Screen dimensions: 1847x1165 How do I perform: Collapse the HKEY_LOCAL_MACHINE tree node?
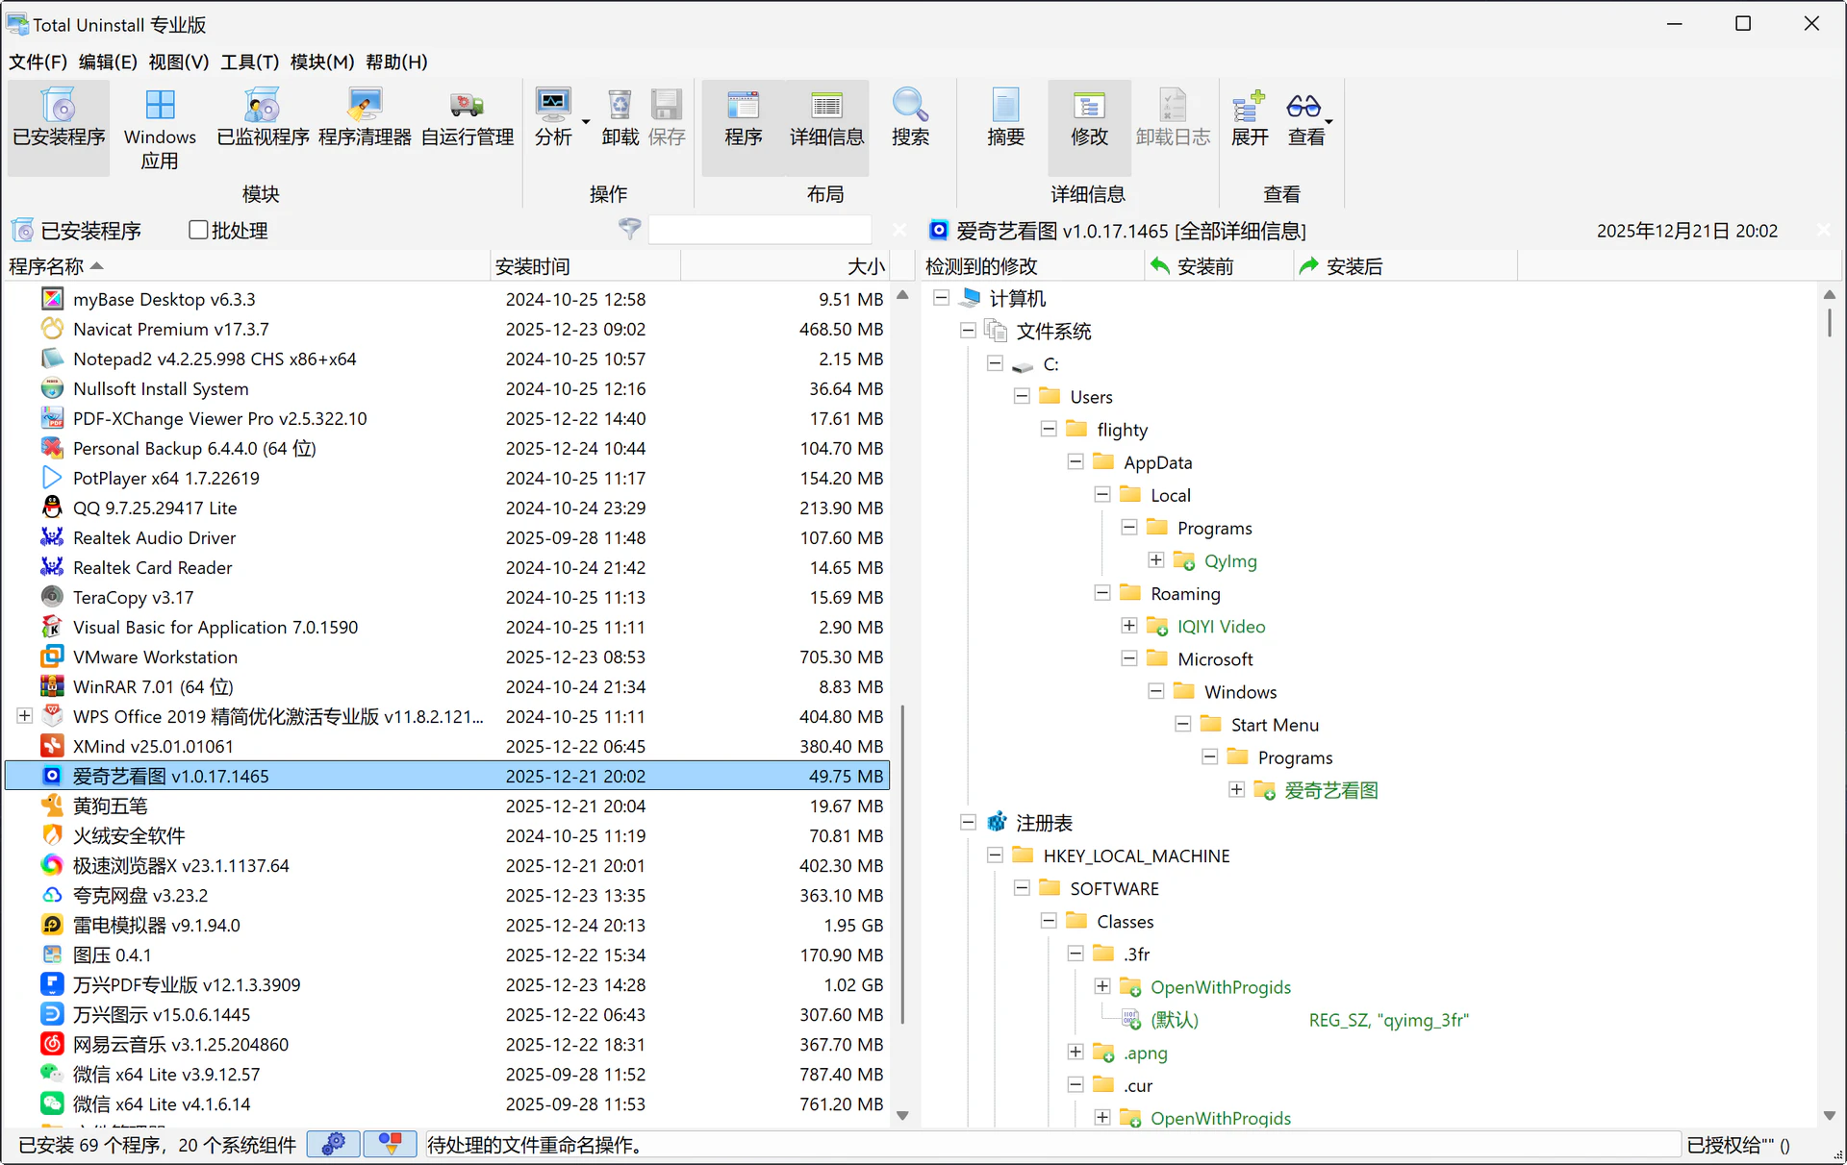point(995,855)
